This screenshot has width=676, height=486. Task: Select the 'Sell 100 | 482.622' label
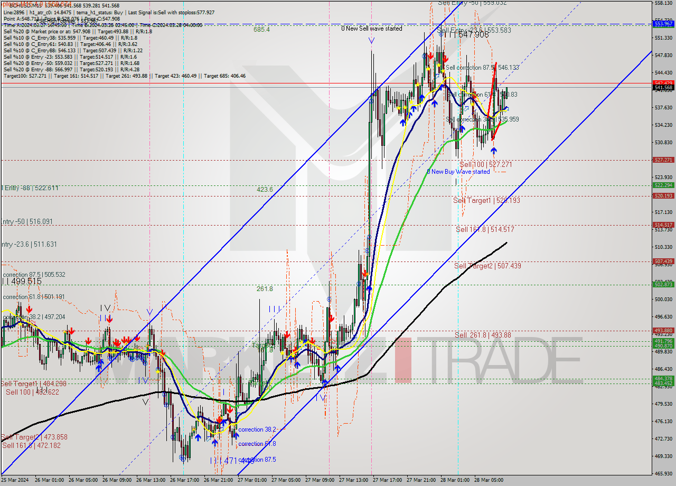32,392
